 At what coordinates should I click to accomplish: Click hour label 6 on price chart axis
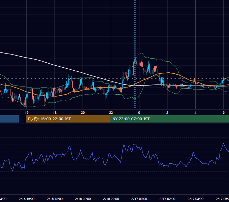click(x=224, y=113)
